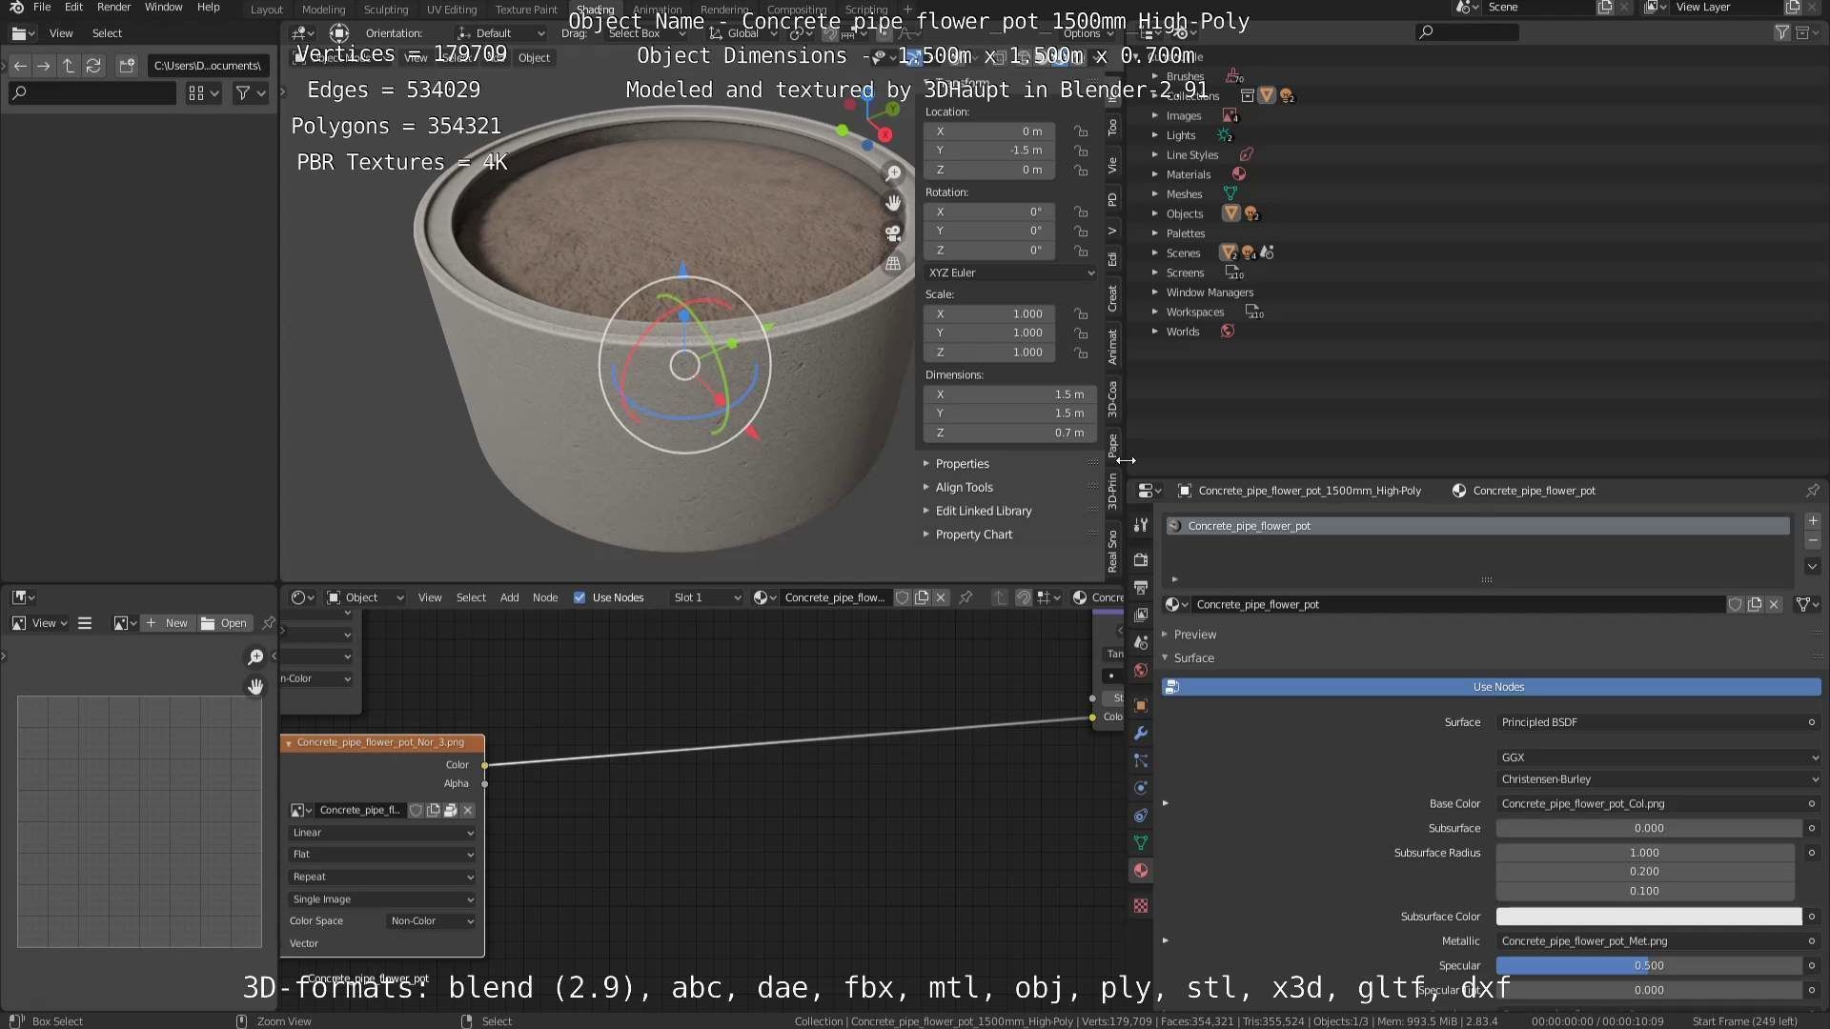Open the Object properties tab

(1141, 706)
